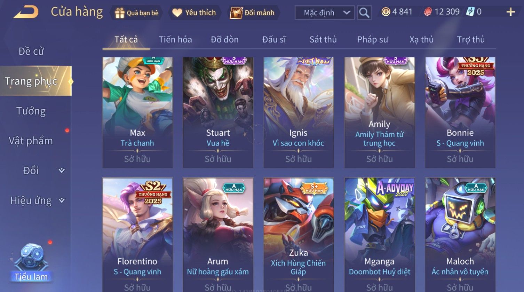The height and width of the screenshot is (292, 524).
Task: Tap the red gem currency icon
Action: 428,12
